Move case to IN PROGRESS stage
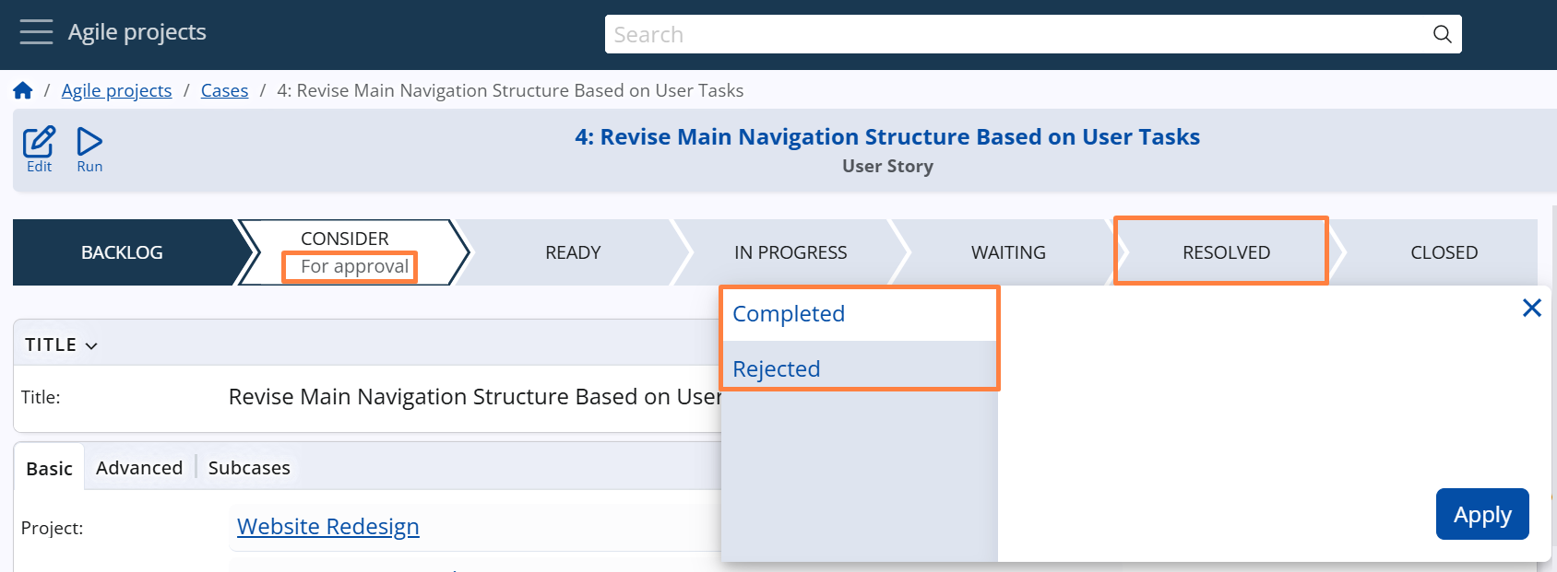1557x572 pixels. [x=790, y=252]
